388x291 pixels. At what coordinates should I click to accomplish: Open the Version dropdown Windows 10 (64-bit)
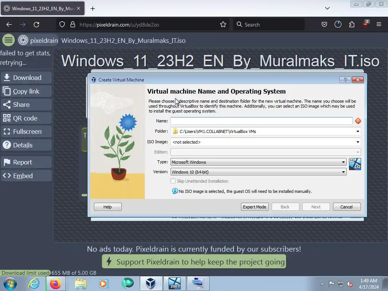pyautogui.click(x=258, y=172)
